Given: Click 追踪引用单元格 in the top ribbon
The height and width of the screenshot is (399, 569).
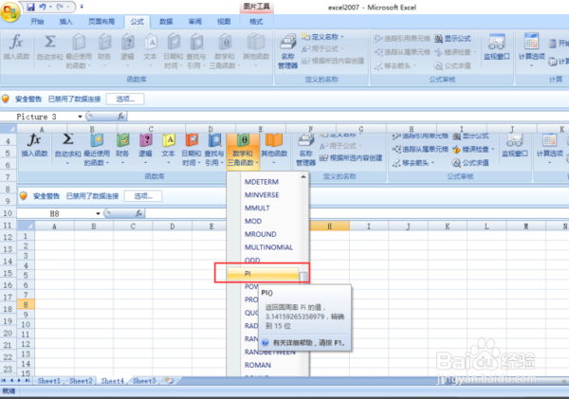Looking at the screenshot, I should pos(402,39).
